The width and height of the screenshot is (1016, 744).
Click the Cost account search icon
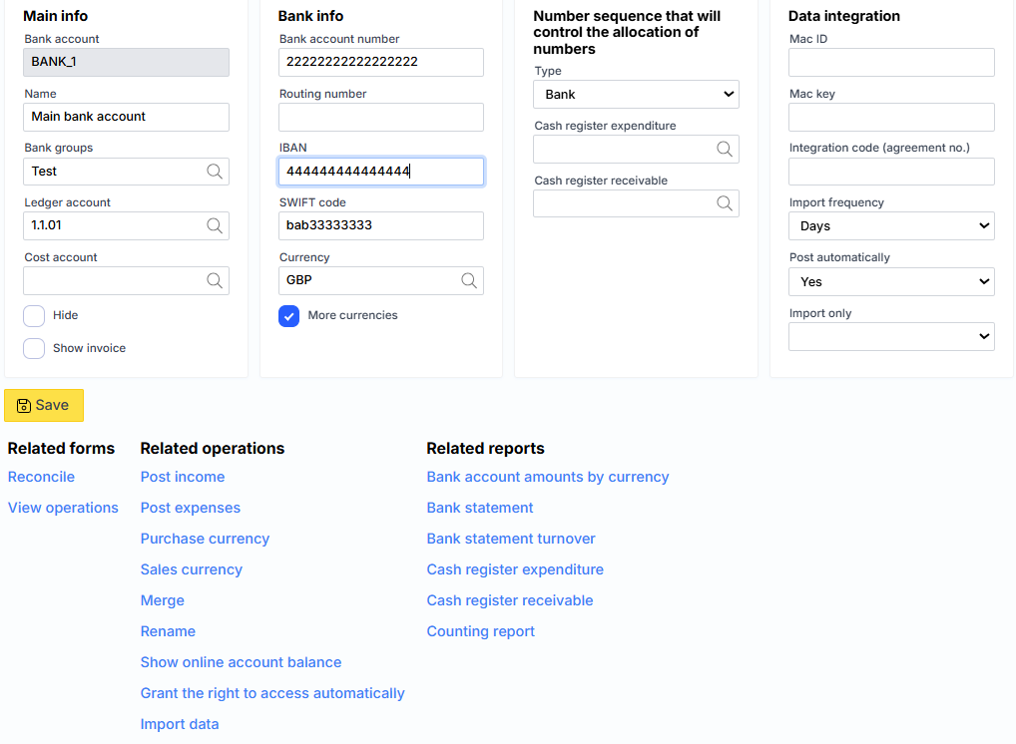(x=215, y=281)
